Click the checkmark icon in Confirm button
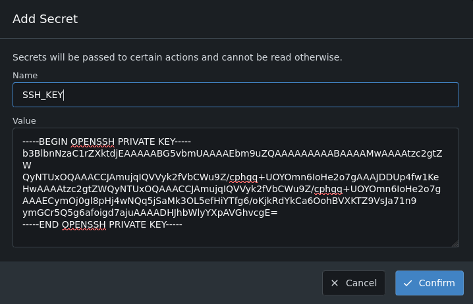 tap(408, 283)
